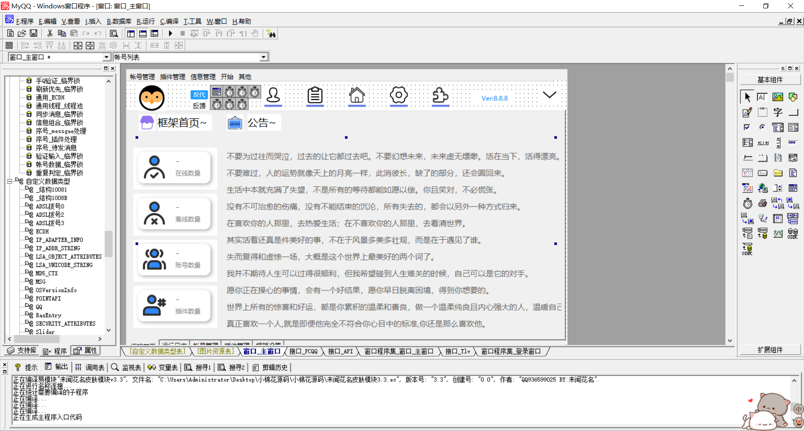Collapse the 自定义数据类型 tree node
Viewport: 804px width, 431px height.
pyautogui.click(x=10, y=181)
